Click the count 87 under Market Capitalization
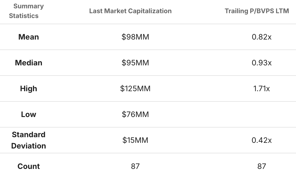Image resolution: width=296 pixels, height=177 pixels. pos(135,166)
